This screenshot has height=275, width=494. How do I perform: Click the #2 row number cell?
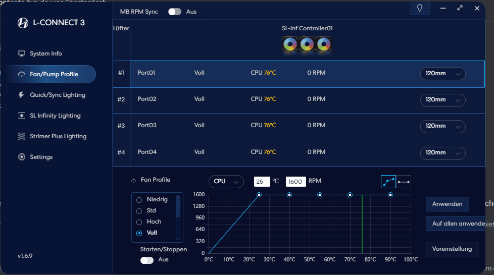point(121,100)
